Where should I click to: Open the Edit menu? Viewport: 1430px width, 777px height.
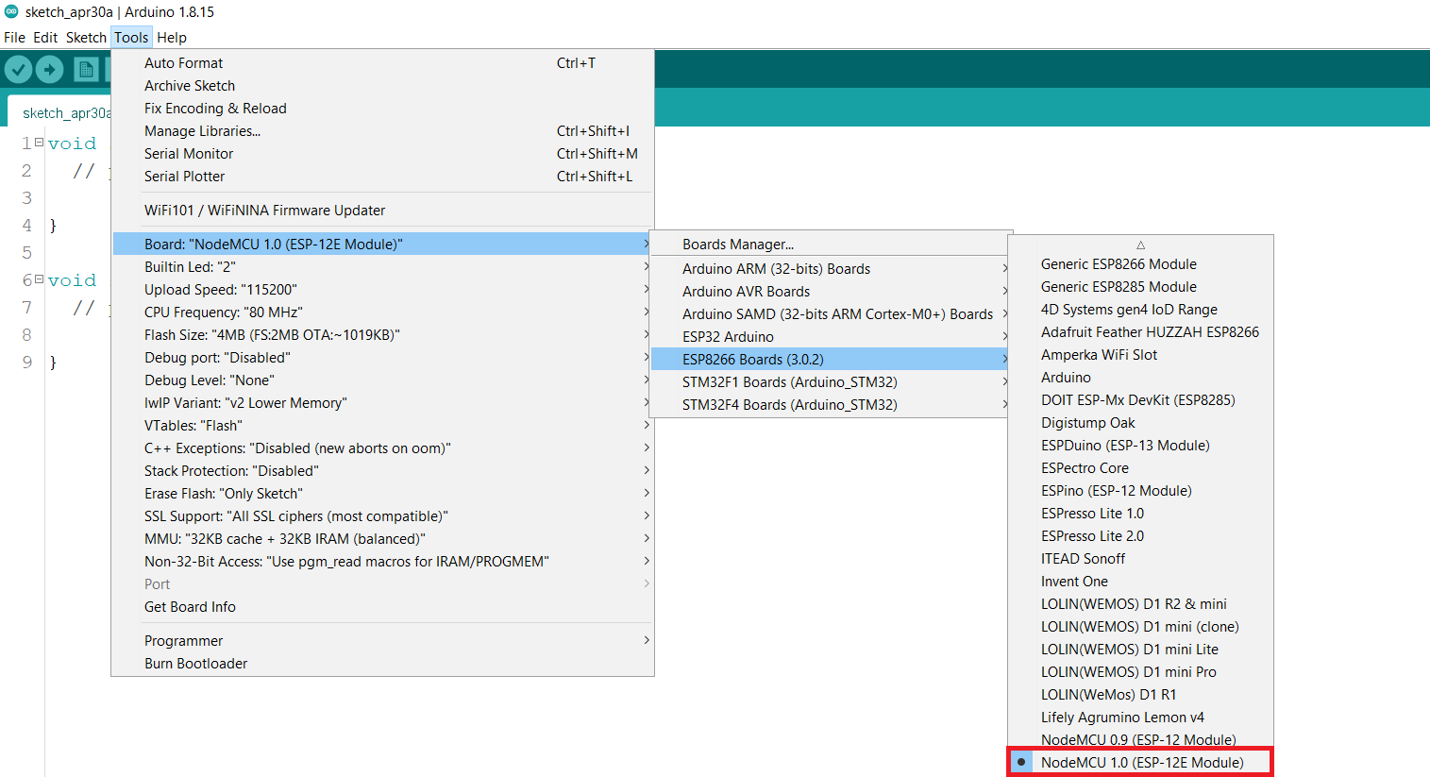pos(45,38)
